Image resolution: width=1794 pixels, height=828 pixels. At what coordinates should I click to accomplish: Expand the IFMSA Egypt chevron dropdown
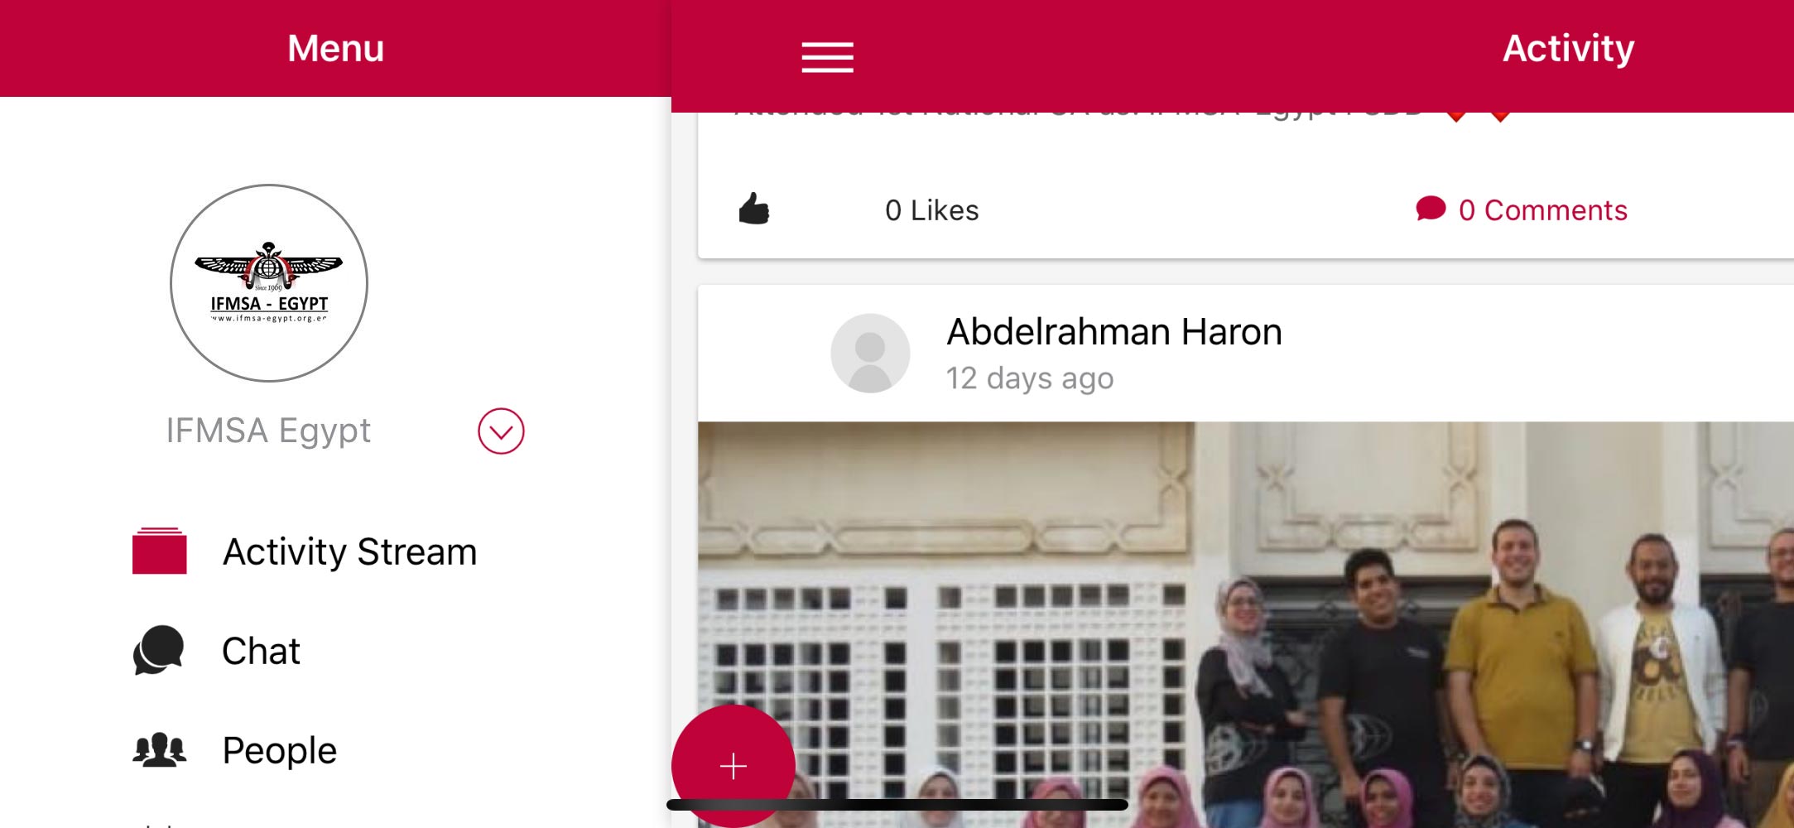pyautogui.click(x=501, y=431)
